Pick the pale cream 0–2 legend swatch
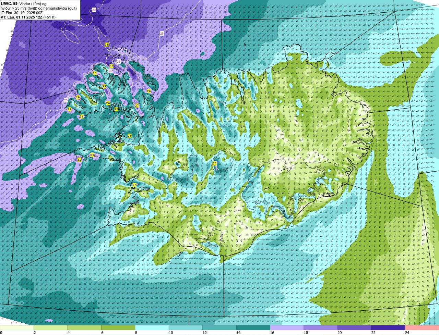Viewport: 439px width, 335px height. coord(17,327)
